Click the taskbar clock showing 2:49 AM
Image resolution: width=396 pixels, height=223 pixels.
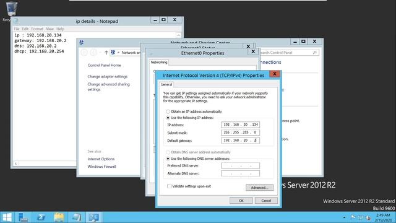click(383, 217)
